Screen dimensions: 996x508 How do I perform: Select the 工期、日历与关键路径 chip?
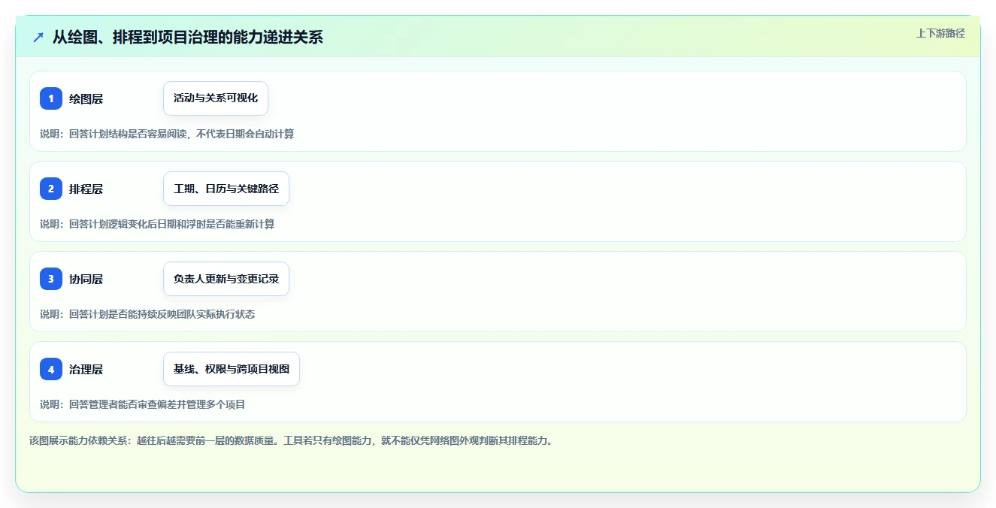pos(226,189)
